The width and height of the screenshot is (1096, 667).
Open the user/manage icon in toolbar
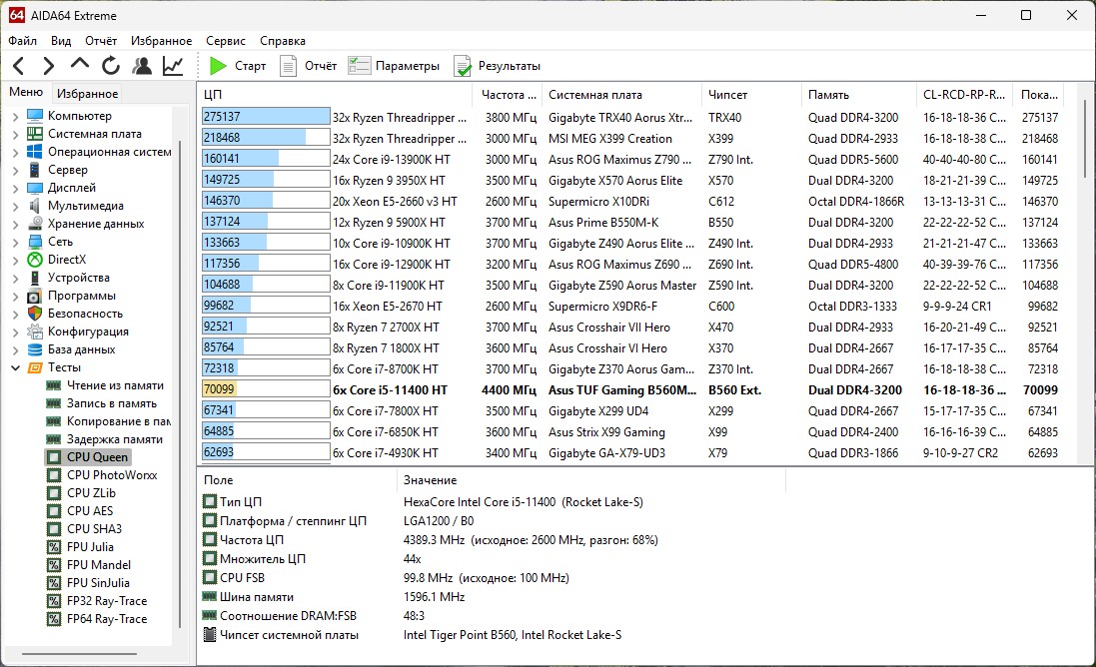tap(142, 66)
